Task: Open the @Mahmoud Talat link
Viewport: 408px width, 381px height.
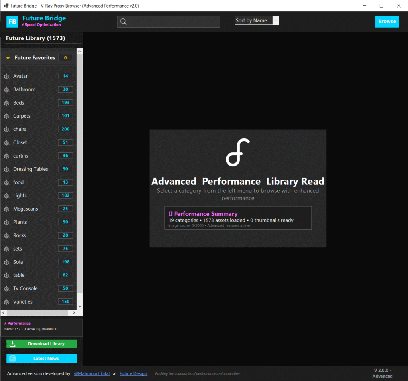Action: [92, 374]
